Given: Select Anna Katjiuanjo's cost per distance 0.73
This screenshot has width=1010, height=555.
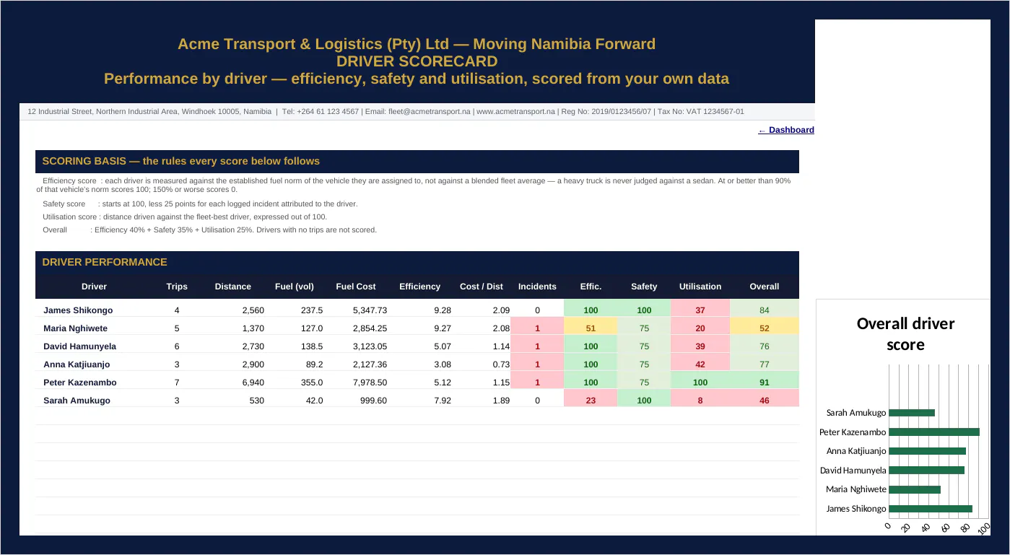Looking at the screenshot, I should (x=501, y=364).
